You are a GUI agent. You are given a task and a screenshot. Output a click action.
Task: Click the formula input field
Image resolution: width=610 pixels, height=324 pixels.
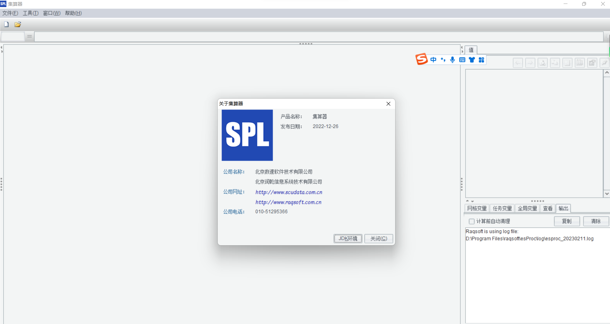319,36
